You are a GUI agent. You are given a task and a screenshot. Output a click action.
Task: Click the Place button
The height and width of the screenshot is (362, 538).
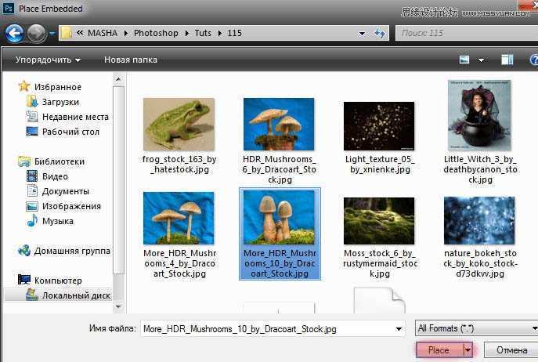(439, 350)
